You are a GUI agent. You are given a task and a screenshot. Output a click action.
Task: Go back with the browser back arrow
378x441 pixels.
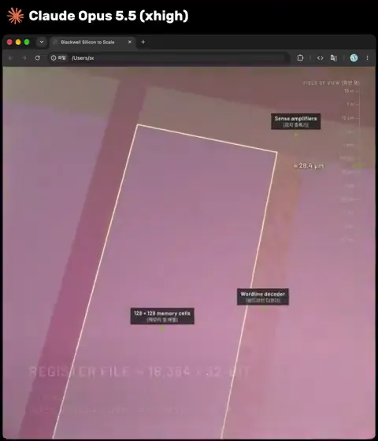11,58
